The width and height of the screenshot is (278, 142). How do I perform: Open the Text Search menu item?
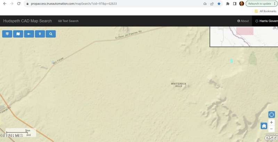click(68, 21)
